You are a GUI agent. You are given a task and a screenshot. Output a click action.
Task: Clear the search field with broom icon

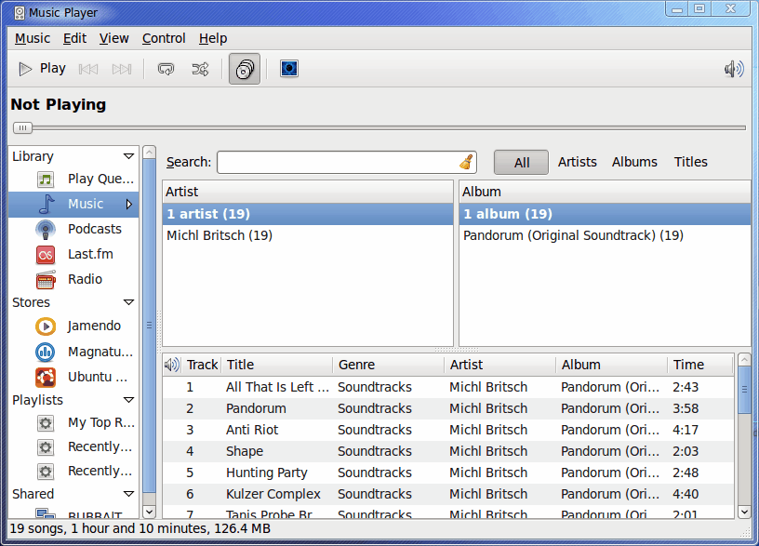pos(466,162)
